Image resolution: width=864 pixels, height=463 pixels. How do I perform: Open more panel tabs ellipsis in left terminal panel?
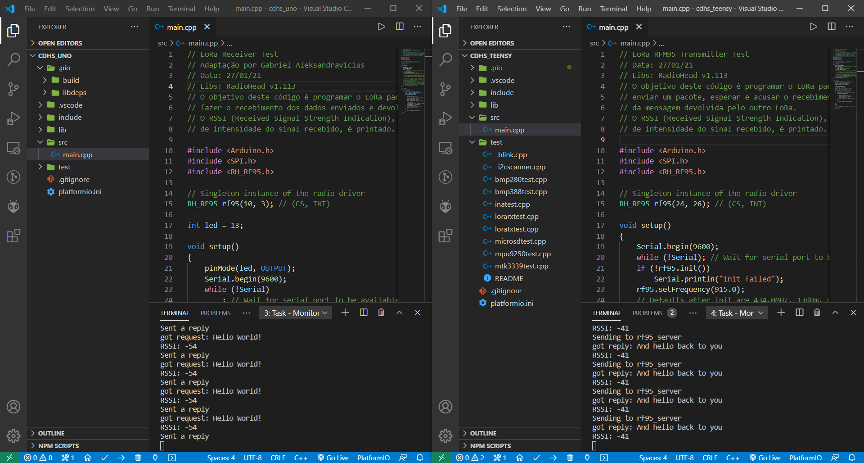tap(246, 313)
